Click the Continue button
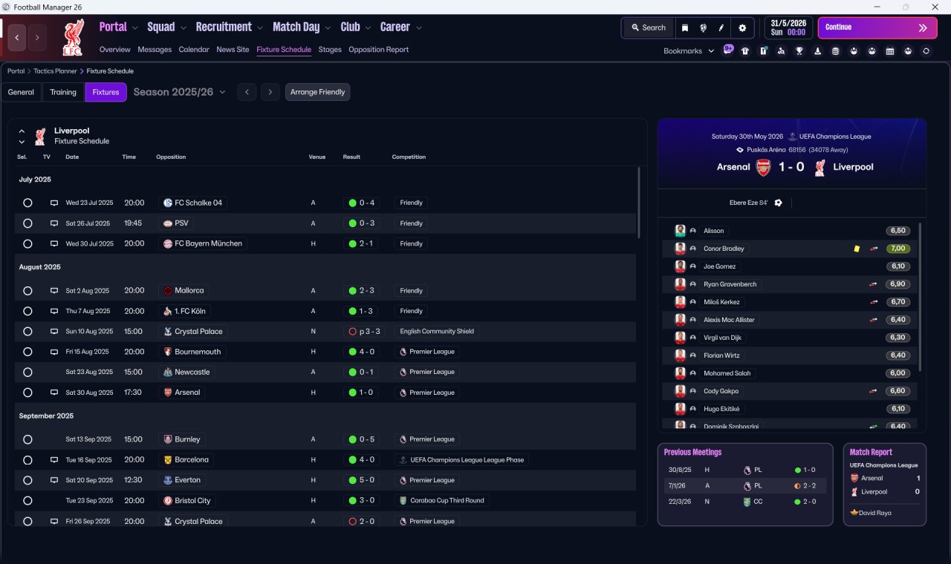Screen dimensions: 951x564 point(877,27)
